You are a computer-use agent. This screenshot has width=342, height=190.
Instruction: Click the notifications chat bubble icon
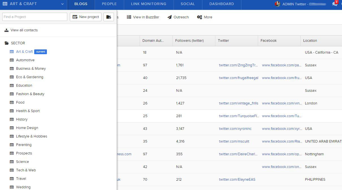(335, 4)
